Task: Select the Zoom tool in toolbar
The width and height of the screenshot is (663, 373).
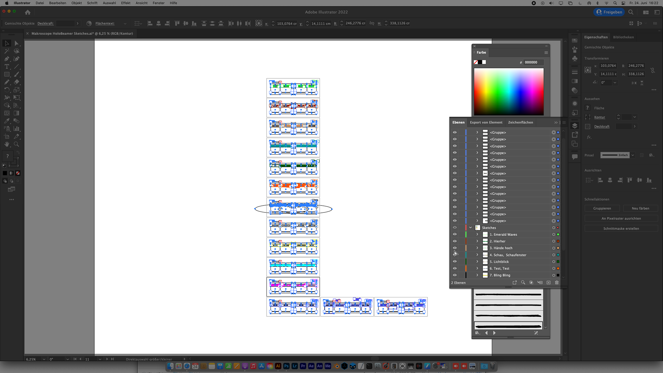Action: pos(16,144)
